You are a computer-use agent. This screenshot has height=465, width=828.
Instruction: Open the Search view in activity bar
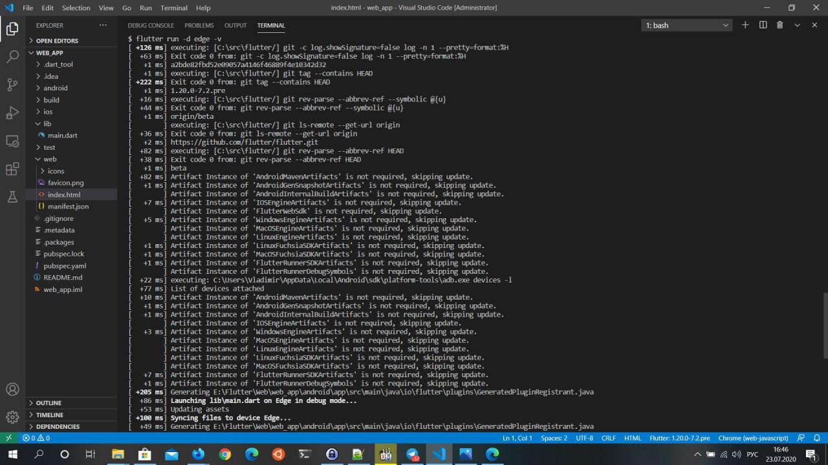click(x=12, y=57)
